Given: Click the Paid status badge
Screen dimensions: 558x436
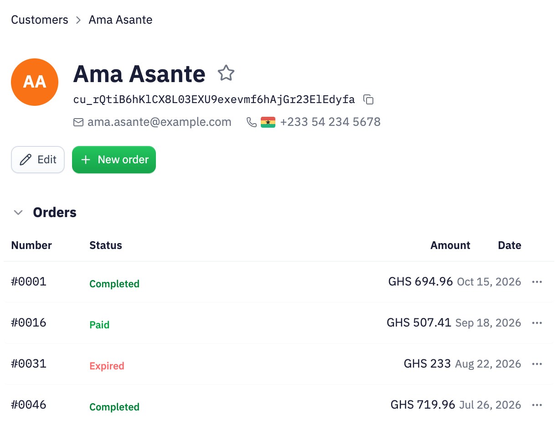Looking at the screenshot, I should point(99,325).
